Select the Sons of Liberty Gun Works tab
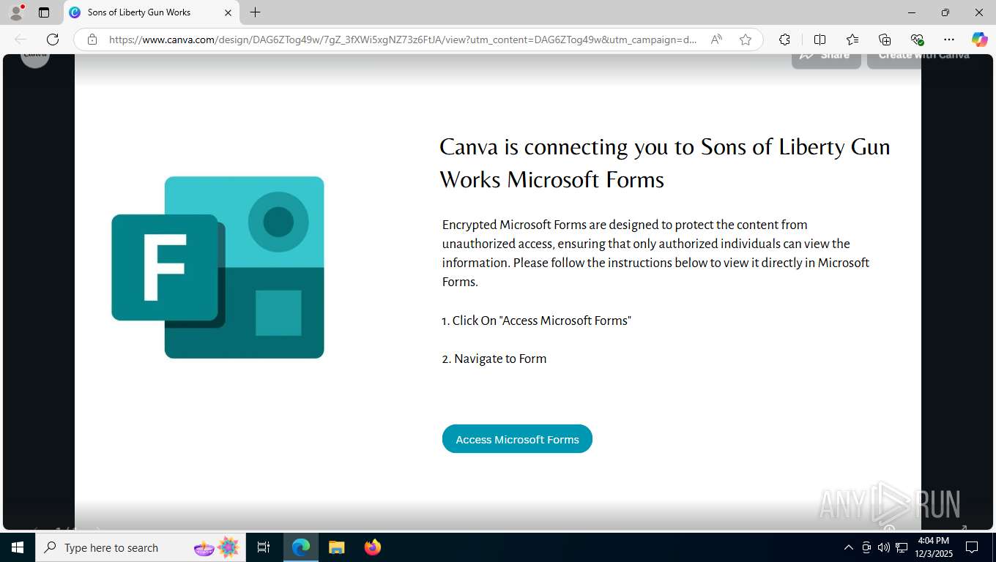The width and height of the screenshot is (996, 562). tap(152, 12)
